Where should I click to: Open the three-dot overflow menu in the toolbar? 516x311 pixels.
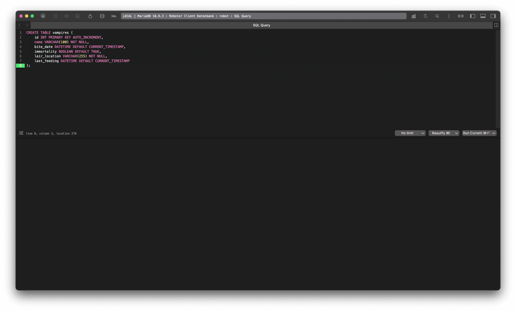[449, 16]
